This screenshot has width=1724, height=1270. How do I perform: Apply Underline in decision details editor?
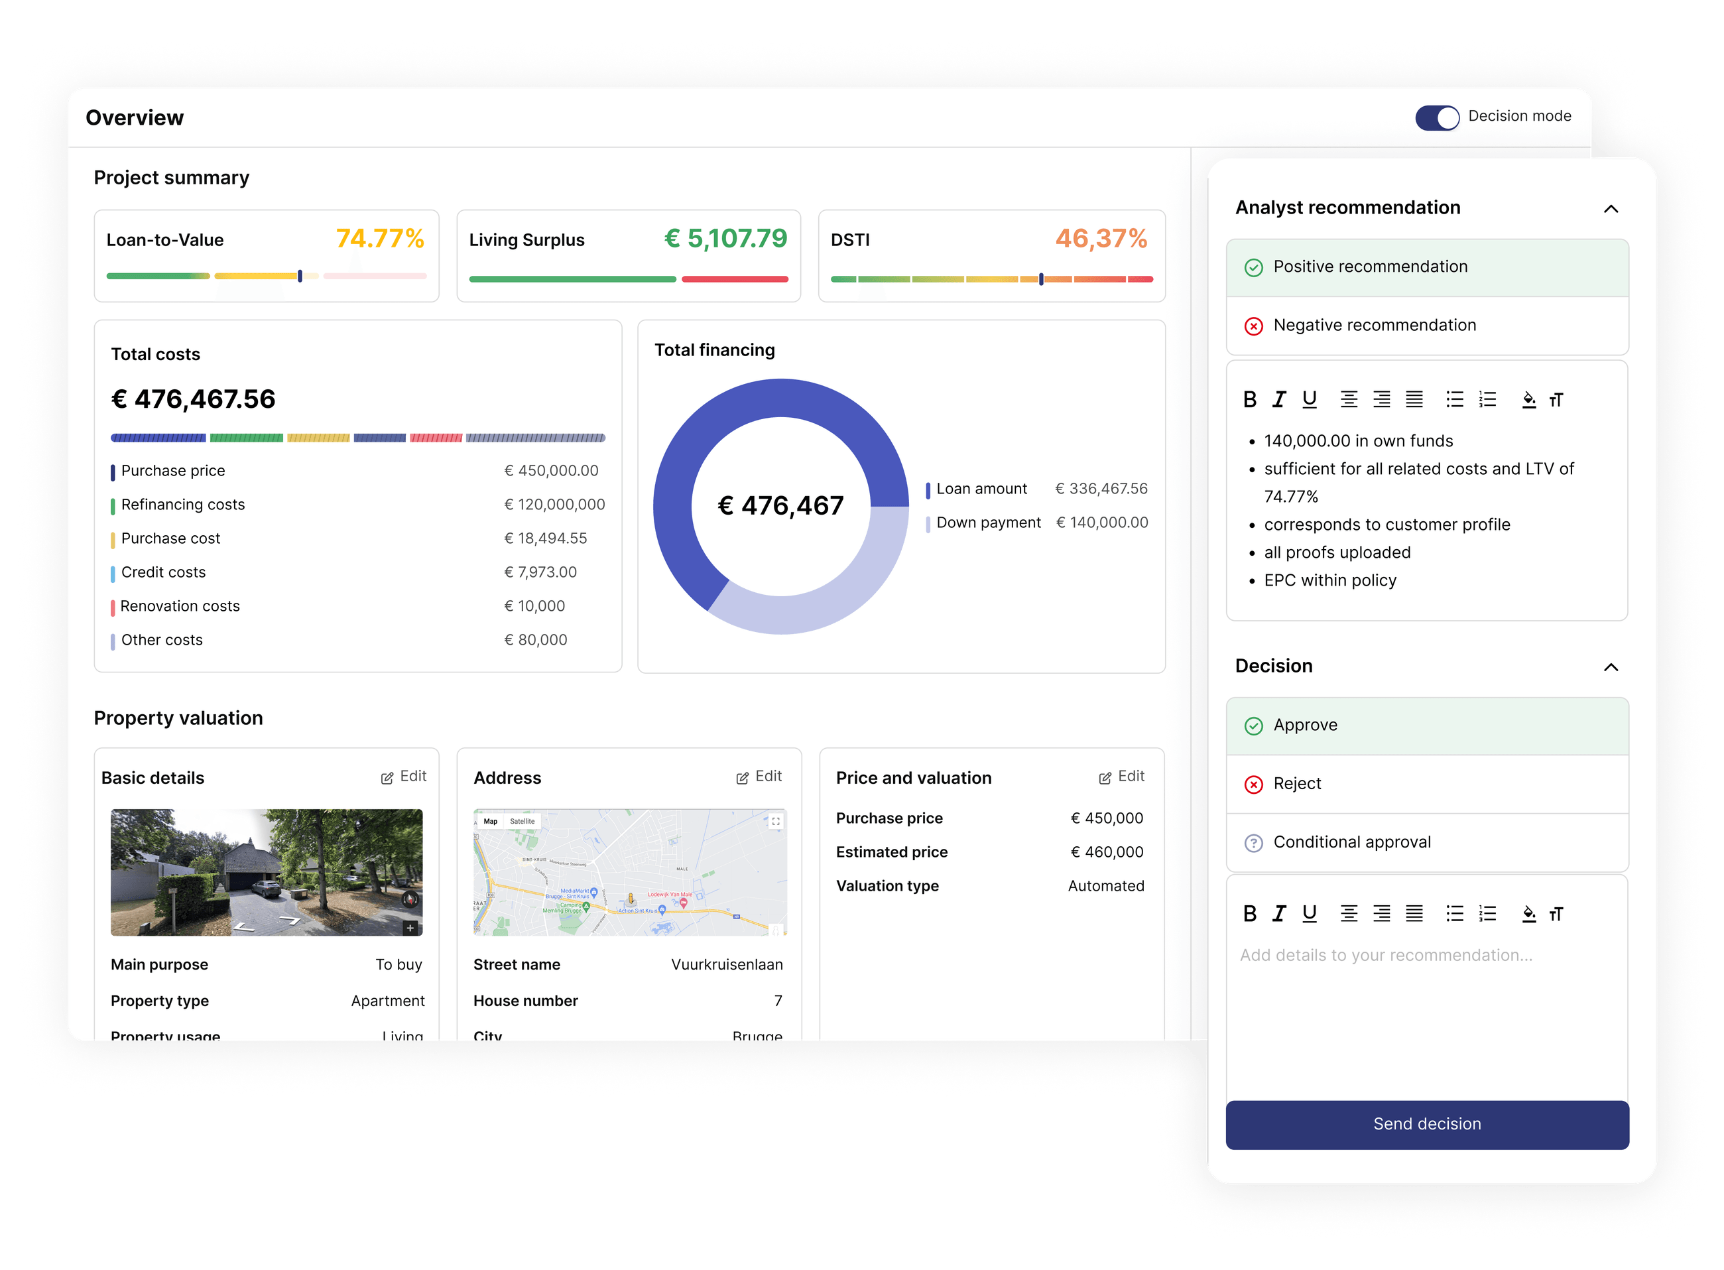click(1309, 913)
